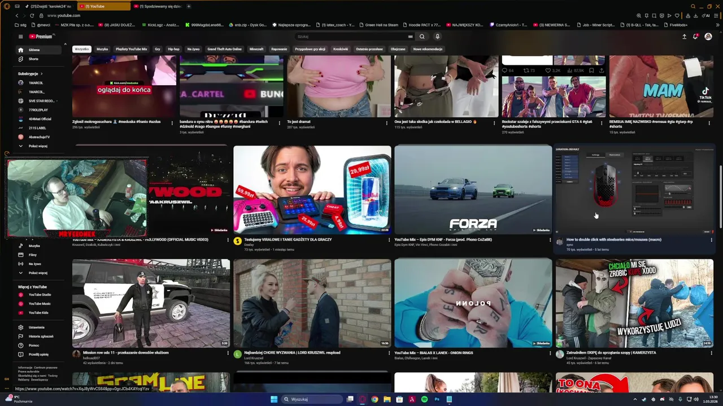
Task: Open the browser heart bookmarks icon
Action: point(677,15)
